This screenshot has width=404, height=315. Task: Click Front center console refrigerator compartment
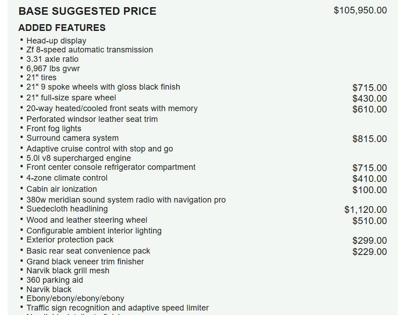tap(111, 167)
